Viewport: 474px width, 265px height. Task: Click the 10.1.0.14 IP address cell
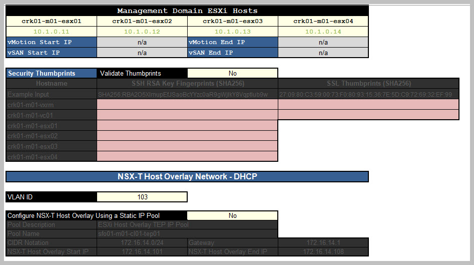coord(323,32)
